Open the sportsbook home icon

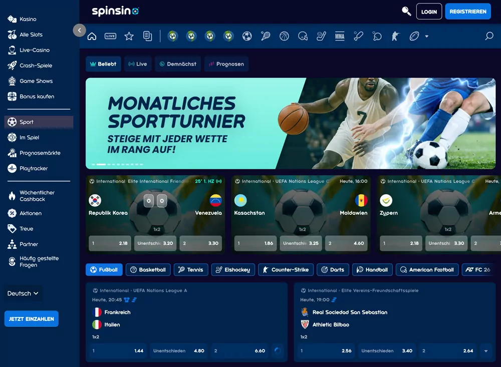pyautogui.click(x=92, y=36)
